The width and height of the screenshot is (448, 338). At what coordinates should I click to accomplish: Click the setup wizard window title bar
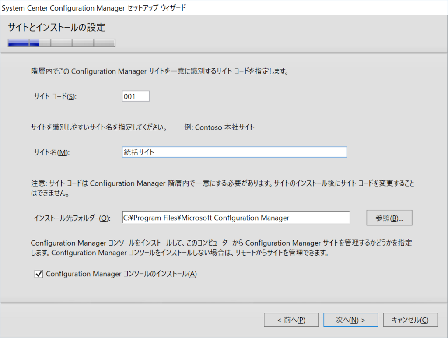[224, 8]
